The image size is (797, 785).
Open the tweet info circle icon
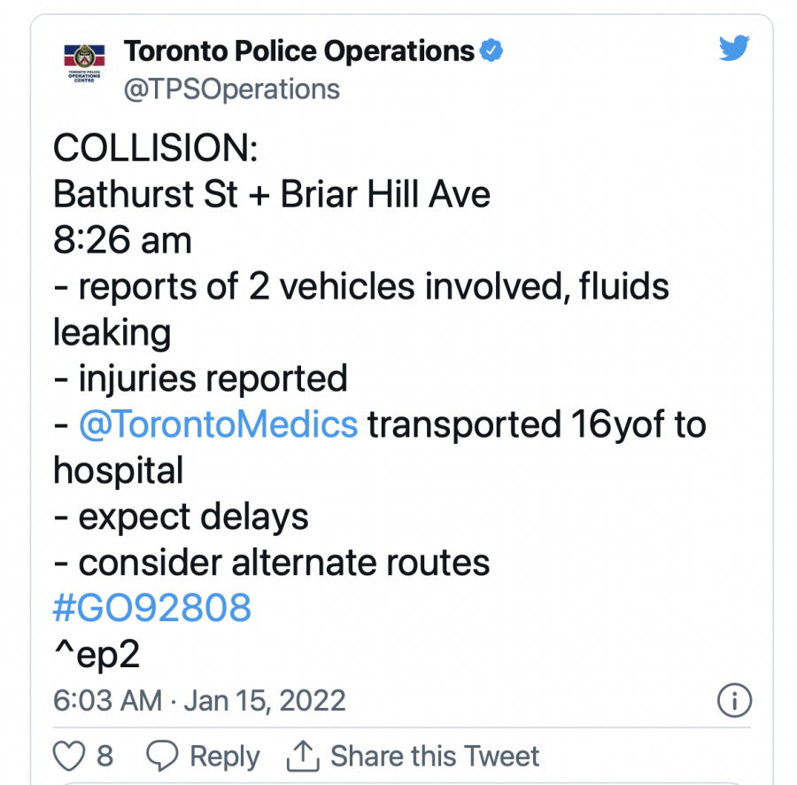click(733, 701)
